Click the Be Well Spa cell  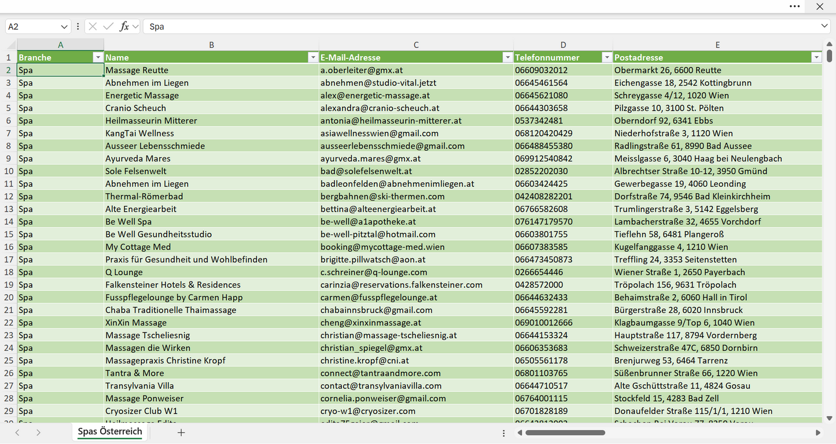coord(212,222)
